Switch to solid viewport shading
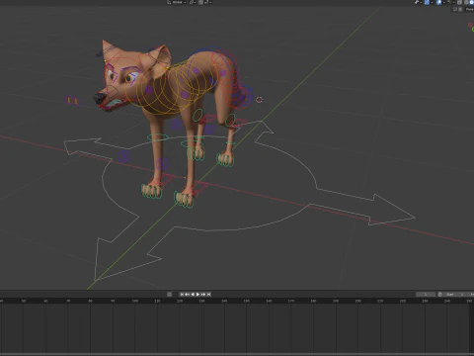The width and height of the screenshot is (474, 356). 471,2
